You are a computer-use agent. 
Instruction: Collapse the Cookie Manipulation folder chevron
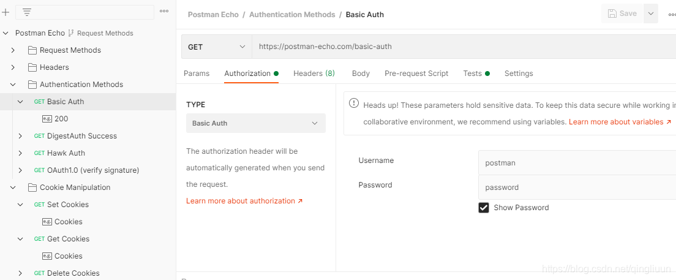[x=13, y=187]
